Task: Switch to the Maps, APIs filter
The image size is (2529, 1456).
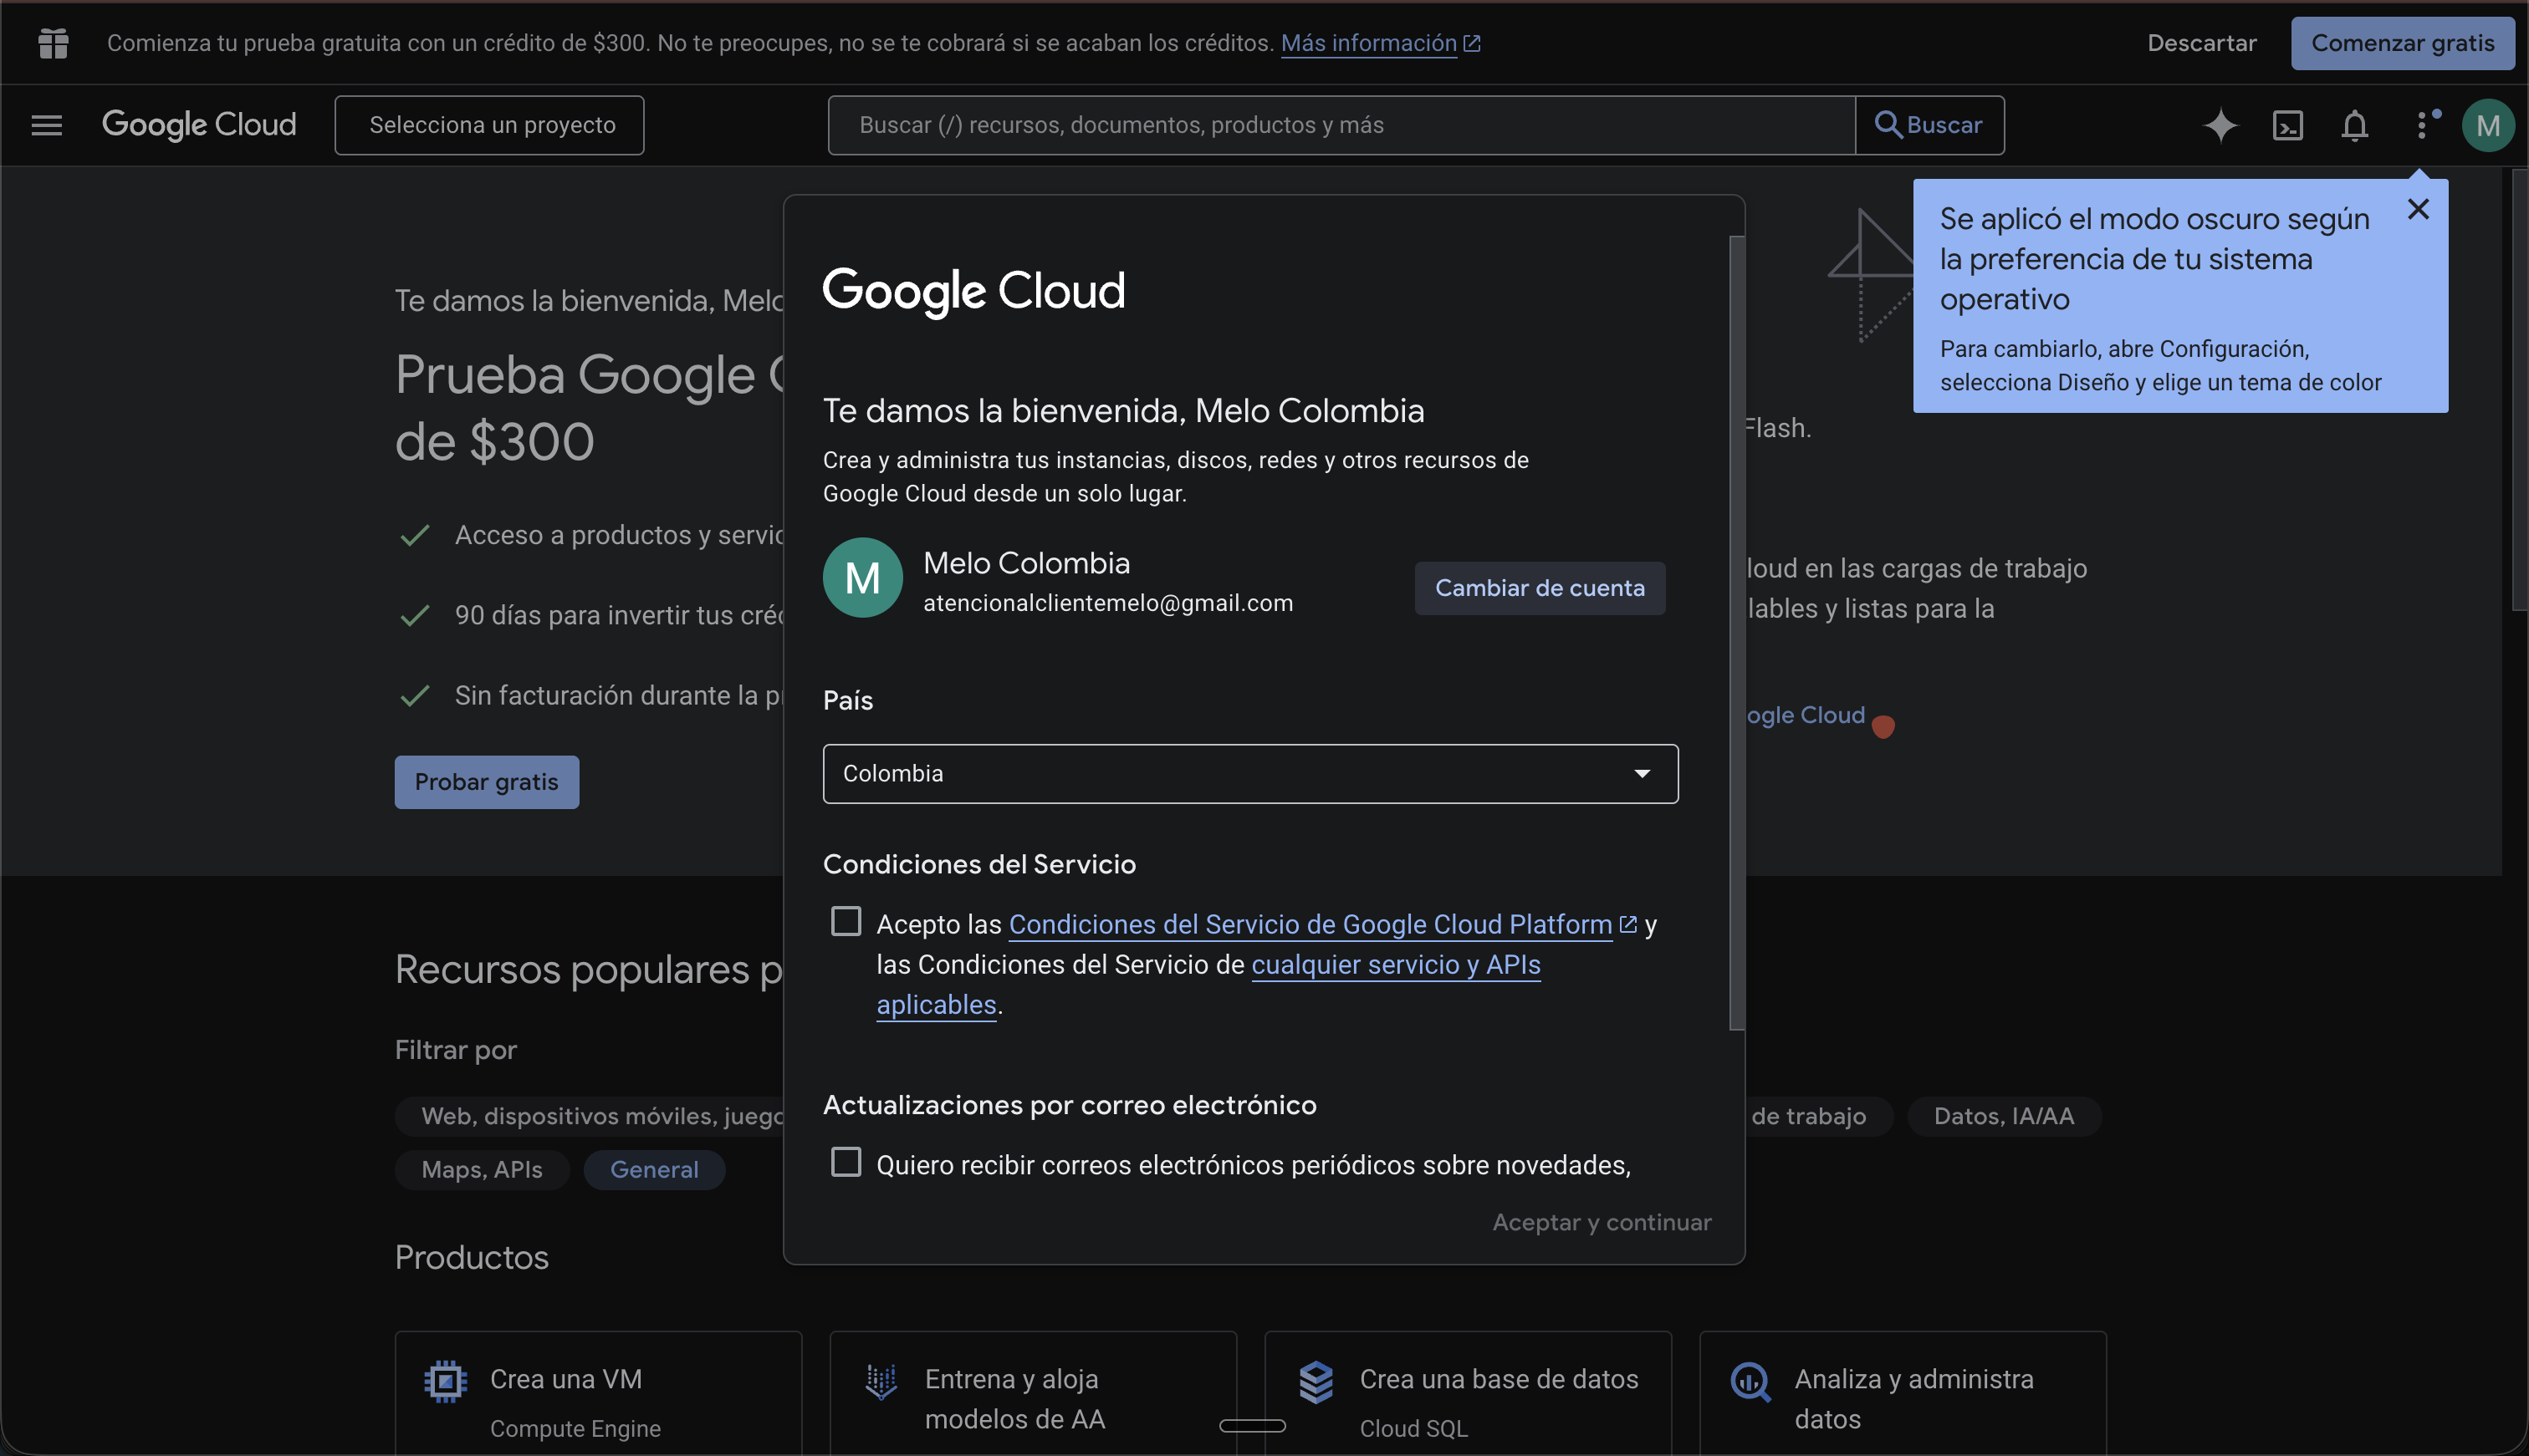Action: point(481,1169)
